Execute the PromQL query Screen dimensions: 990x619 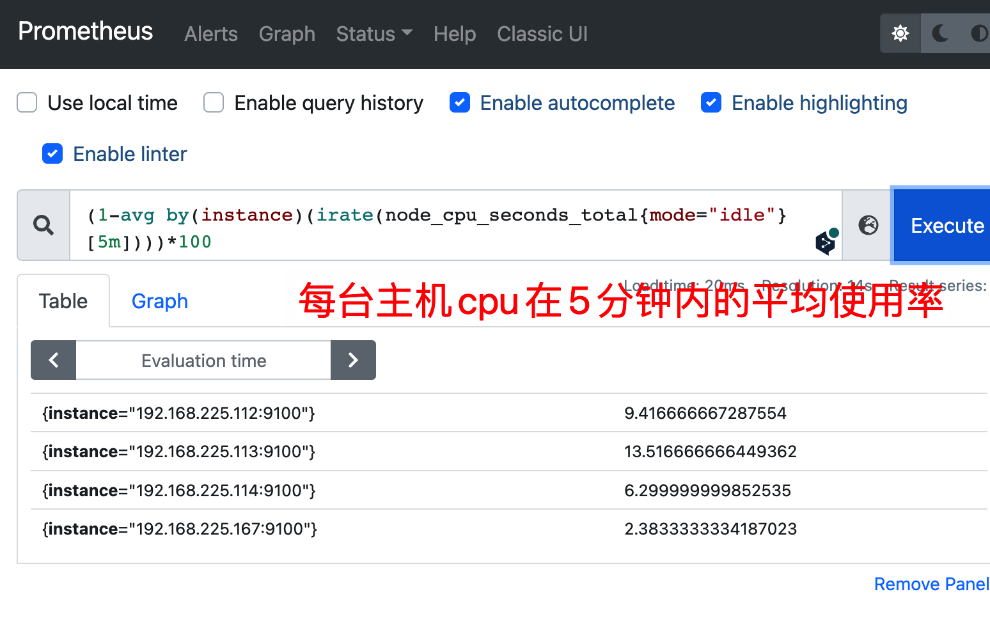click(947, 225)
